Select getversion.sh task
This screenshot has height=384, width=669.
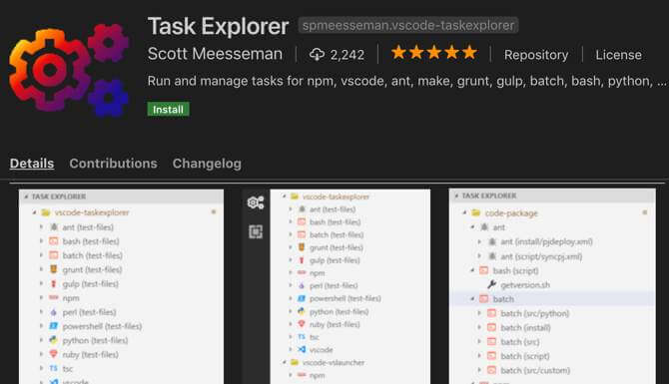525,284
